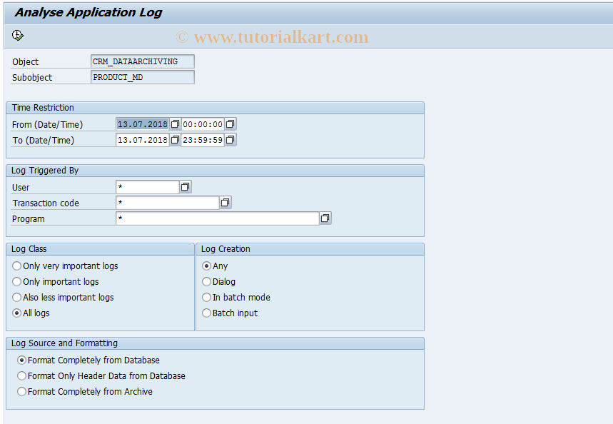
Task: Select Also less important logs
Action: 16,297
